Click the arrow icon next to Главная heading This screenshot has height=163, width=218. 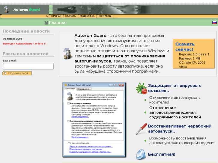click(46, 23)
